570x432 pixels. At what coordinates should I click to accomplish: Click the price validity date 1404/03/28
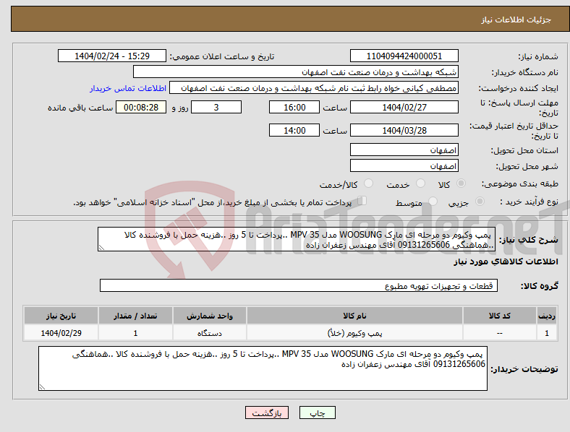point(404,130)
